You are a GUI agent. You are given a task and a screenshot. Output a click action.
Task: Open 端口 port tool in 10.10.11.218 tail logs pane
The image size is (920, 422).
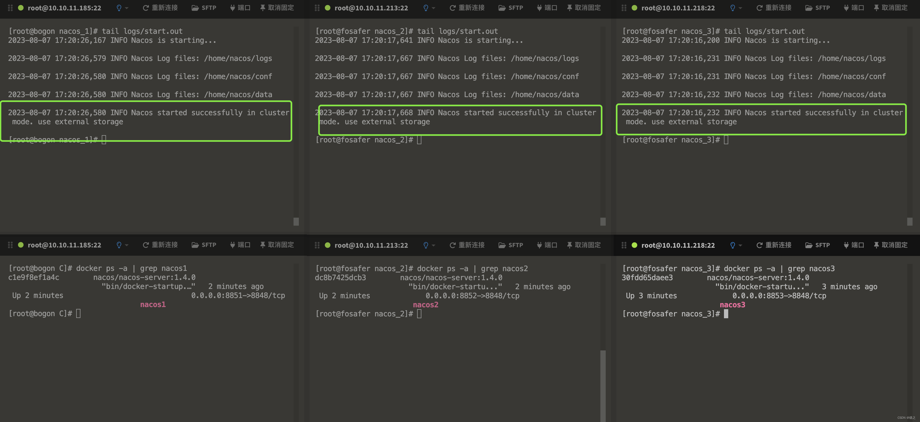click(854, 8)
